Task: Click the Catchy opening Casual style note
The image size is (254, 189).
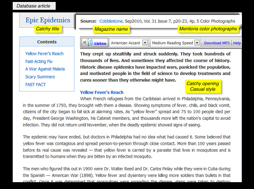Action: pos(203,86)
